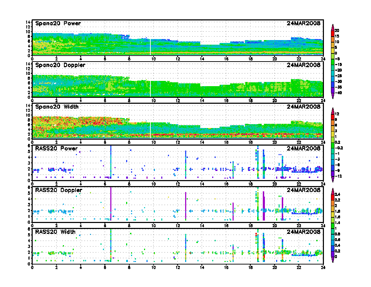Click the 12 label on the middle colorbar

(x=337, y=114)
